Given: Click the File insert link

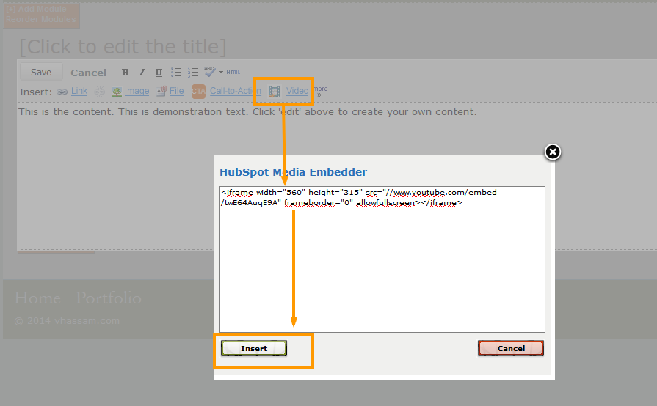Looking at the screenshot, I should [176, 91].
